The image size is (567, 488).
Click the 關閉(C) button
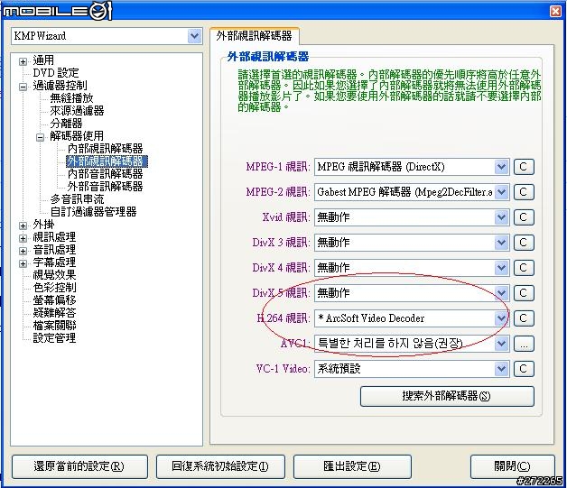click(x=513, y=466)
